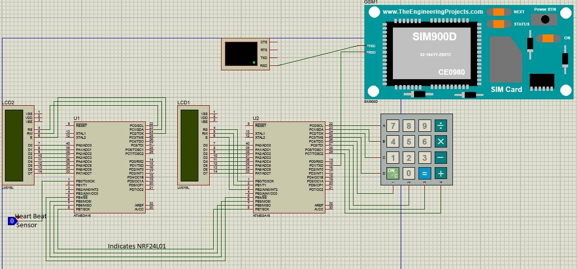This screenshot has height=269, width=577.
Task: Click keypad key 4
Action: 393,142
